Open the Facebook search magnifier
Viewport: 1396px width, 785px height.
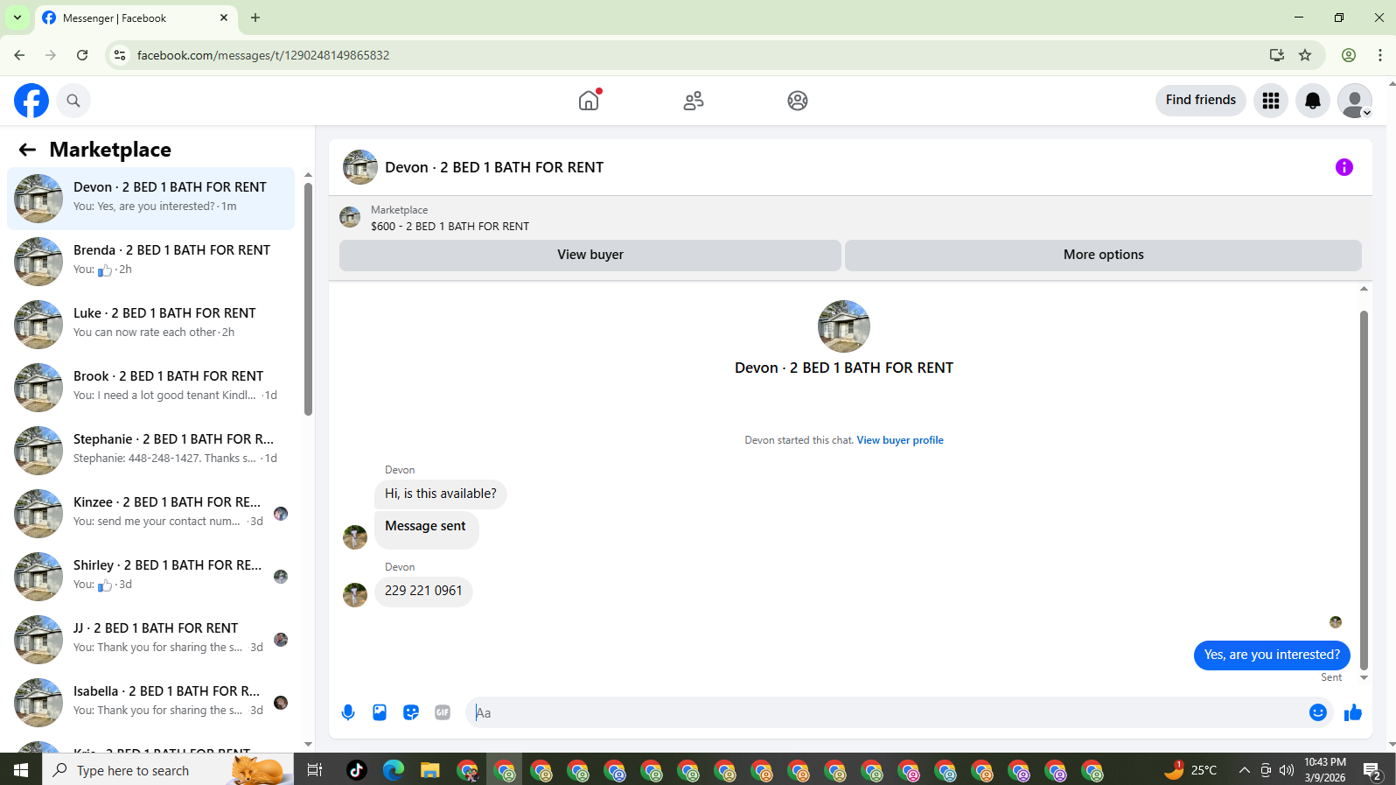73,101
